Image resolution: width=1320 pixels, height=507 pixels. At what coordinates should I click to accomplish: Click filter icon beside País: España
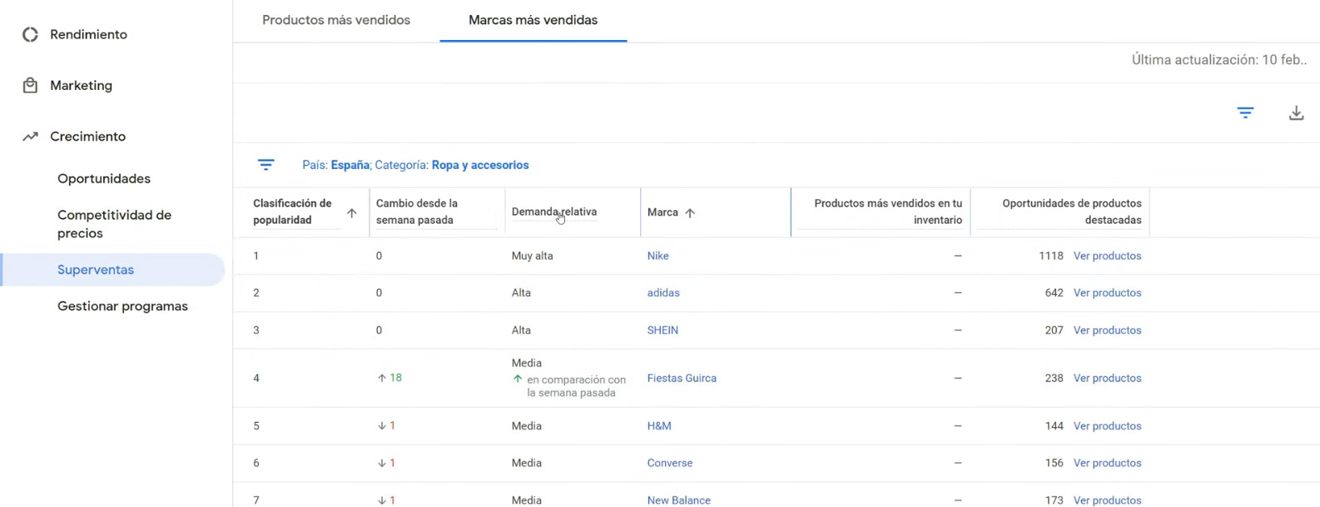click(265, 165)
